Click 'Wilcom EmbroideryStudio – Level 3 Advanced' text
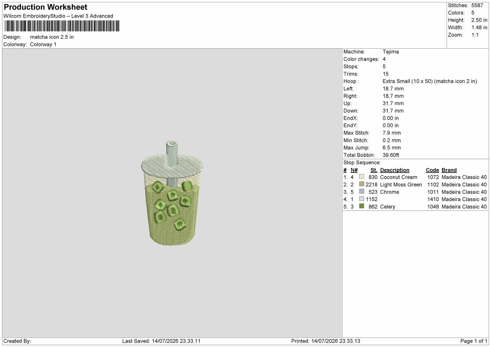The height and width of the screenshot is (347, 491). 58,16
